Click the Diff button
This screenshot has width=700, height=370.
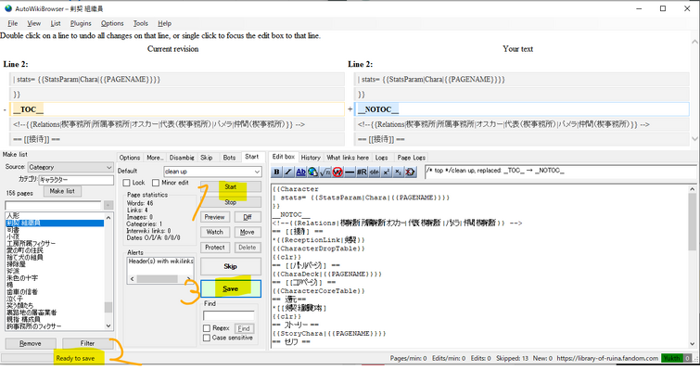click(x=248, y=217)
